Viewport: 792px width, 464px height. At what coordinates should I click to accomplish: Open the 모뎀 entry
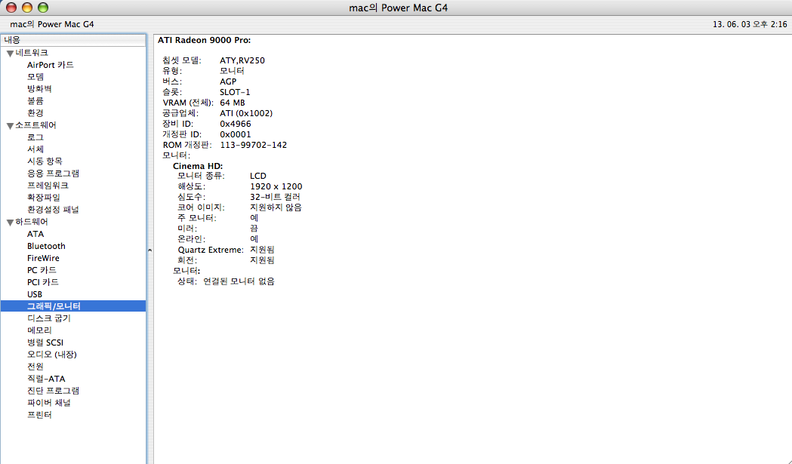coord(35,77)
